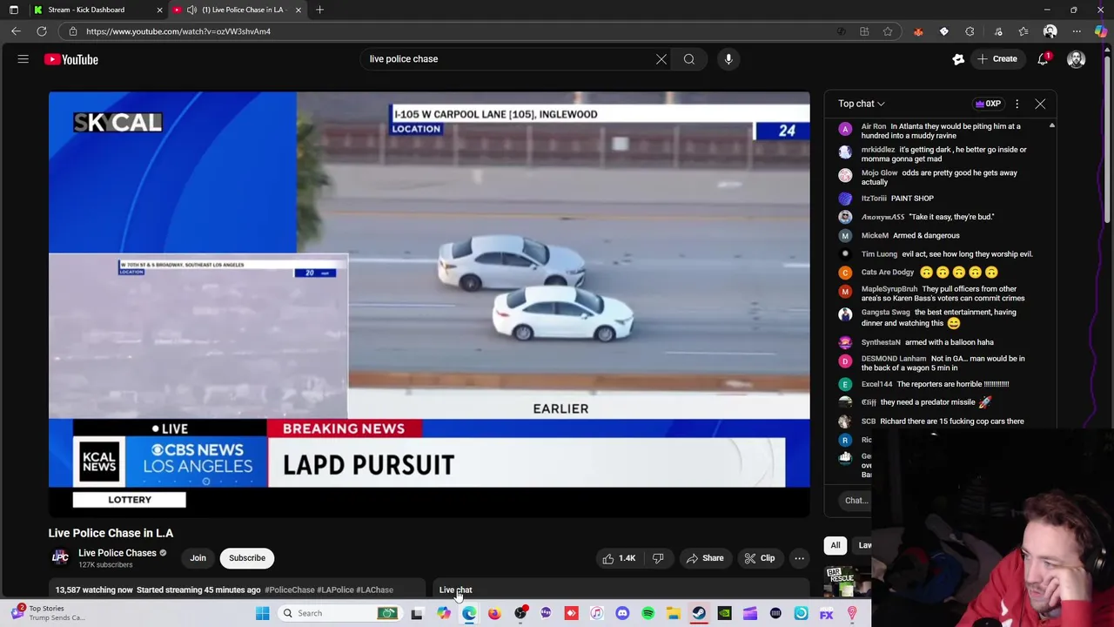Viewport: 1114px width, 627px height.
Task: Click the #LAPolice hashtag
Action: coord(335,590)
